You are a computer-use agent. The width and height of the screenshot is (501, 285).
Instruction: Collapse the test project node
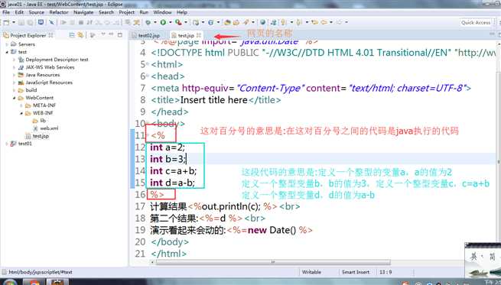pyautogui.click(x=6, y=52)
